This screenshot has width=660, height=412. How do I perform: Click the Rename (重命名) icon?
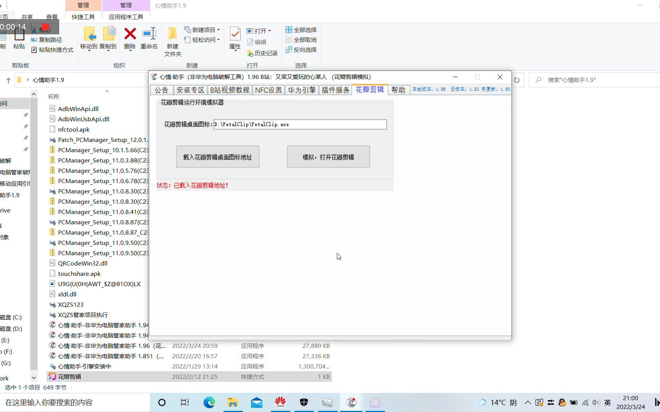click(x=149, y=38)
